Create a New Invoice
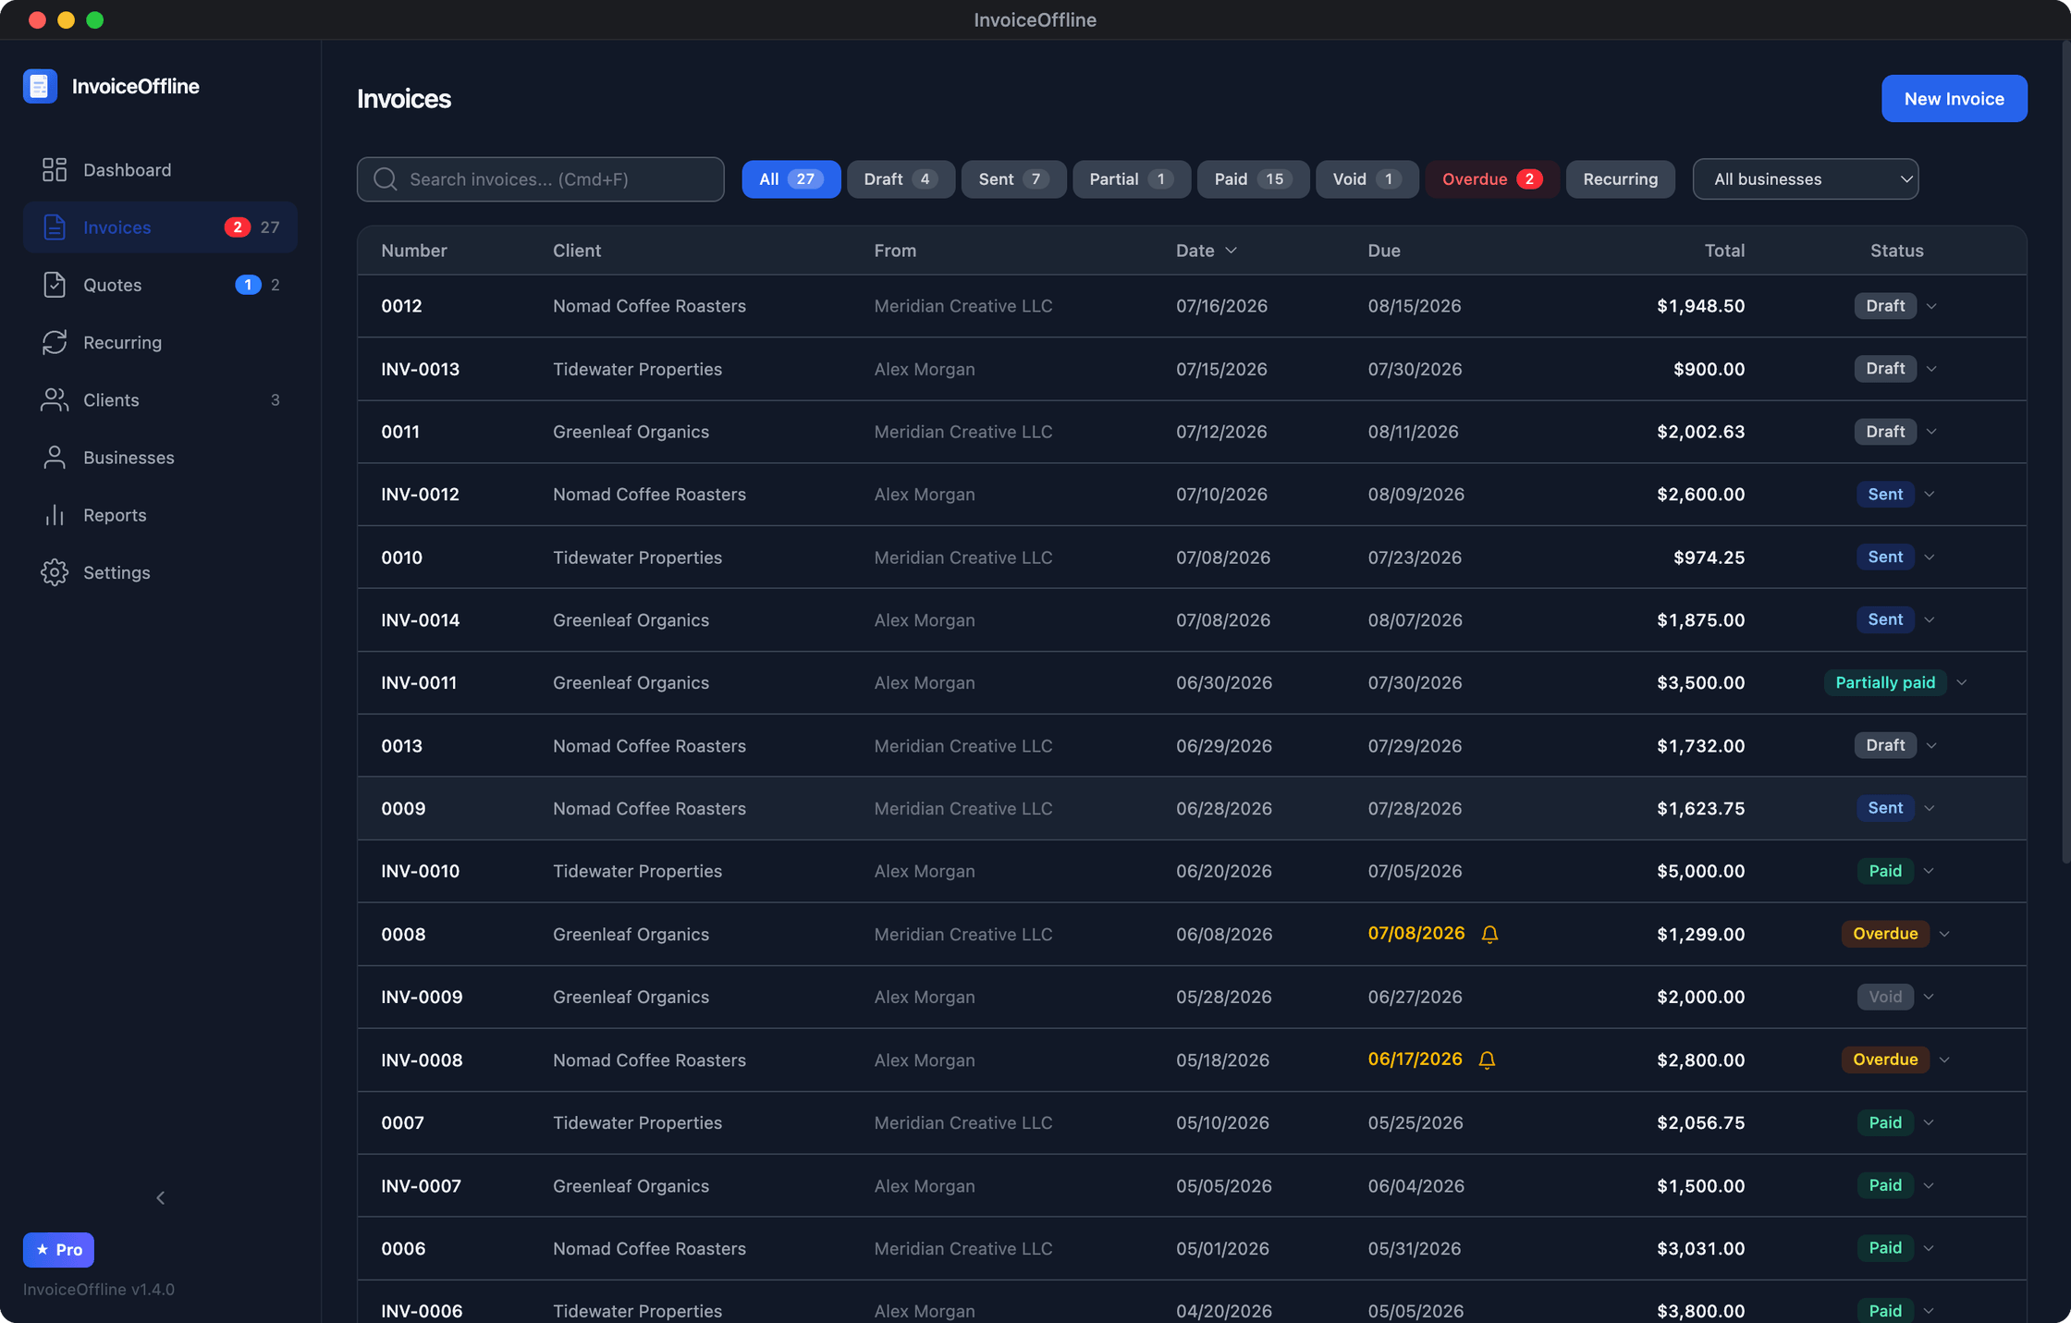 [x=1955, y=99]
